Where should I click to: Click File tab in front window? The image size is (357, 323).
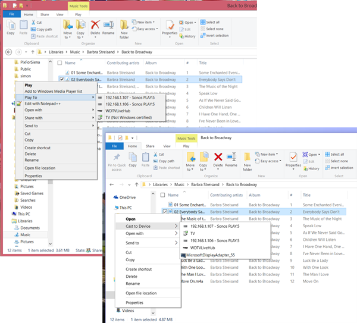[x=114, y=146]
